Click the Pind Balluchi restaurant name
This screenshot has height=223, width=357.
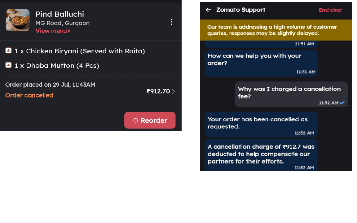point(60,14)
